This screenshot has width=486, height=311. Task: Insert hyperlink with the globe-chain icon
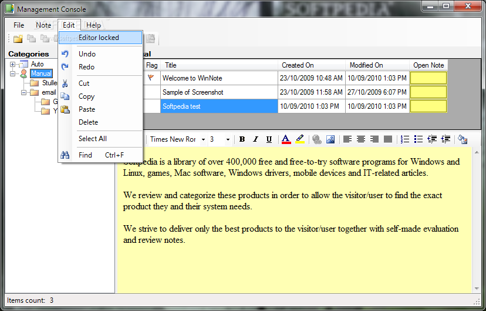click(317, 139)
